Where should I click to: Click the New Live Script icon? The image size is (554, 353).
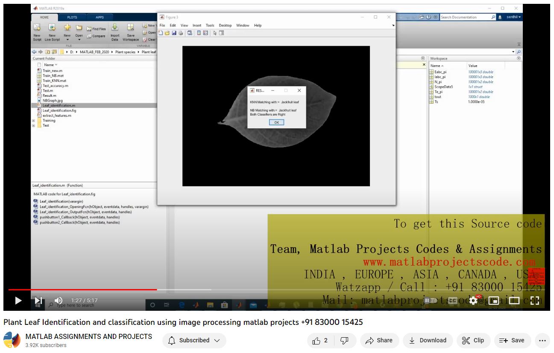pyautogui.click(x=52, y=28)
